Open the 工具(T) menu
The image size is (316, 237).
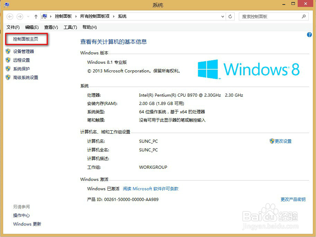click(x=70, y=27)
